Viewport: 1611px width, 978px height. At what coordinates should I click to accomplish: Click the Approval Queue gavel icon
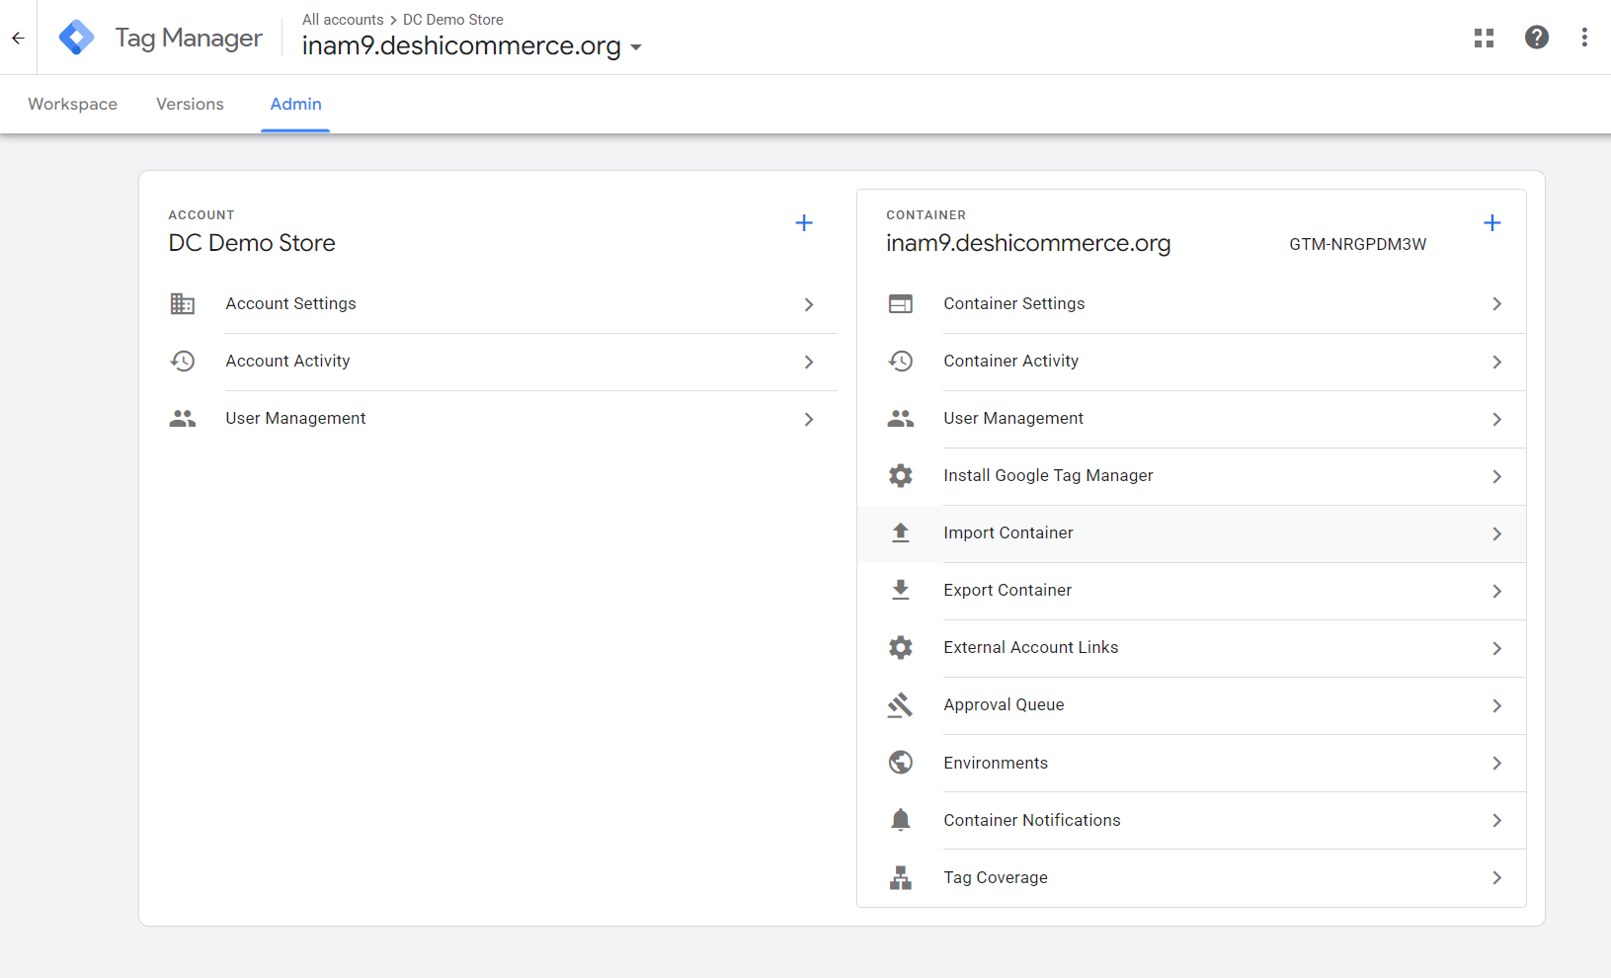tap(901, 705)
